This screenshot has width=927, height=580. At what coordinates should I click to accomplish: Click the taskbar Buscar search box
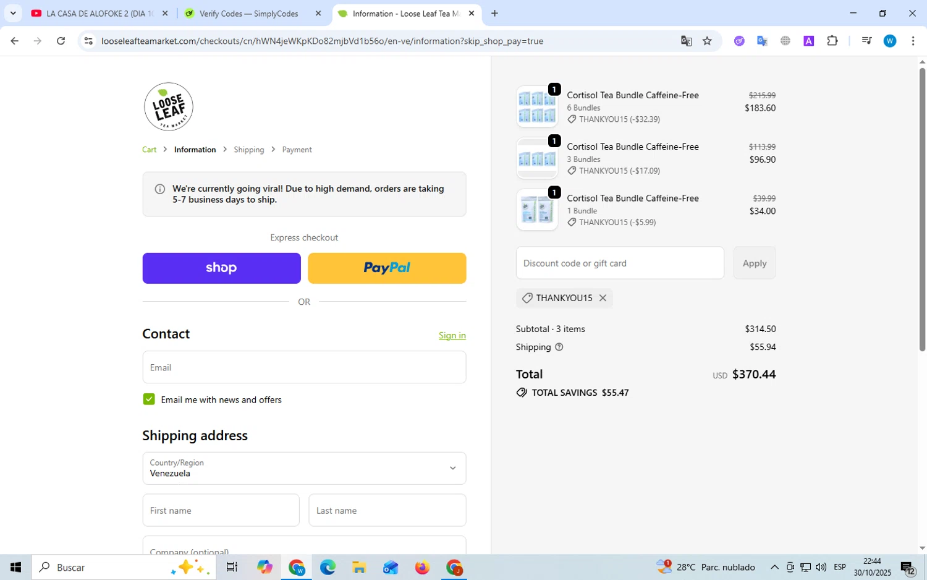click(124, 567)
